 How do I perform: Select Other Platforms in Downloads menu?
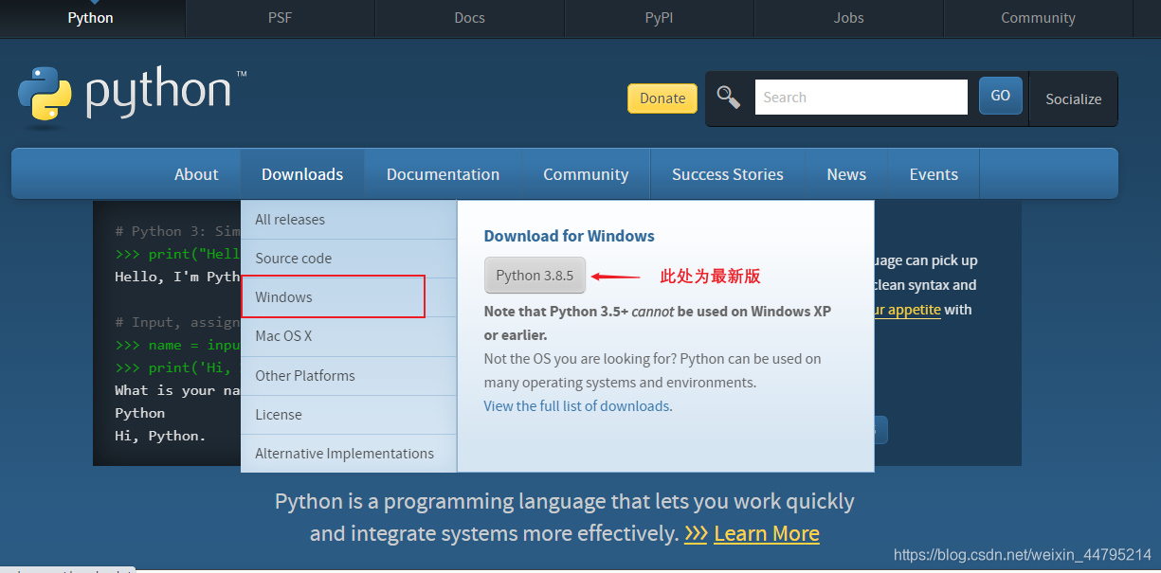click(x=349, y=376)
